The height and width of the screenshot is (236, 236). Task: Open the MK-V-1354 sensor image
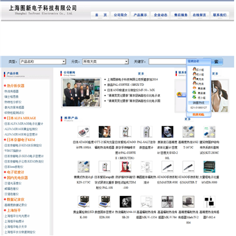click(146, 202)
